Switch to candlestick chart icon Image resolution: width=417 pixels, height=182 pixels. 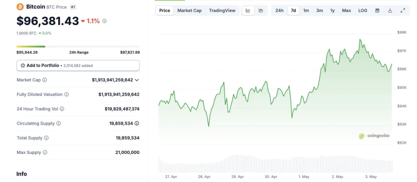click(261, 10)
